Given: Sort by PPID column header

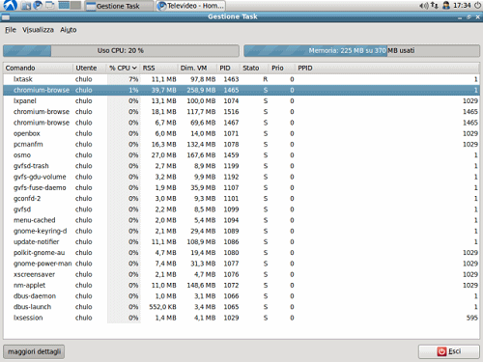Looking at the screenshot, I should pyautogui.click(x=387, y=68).
